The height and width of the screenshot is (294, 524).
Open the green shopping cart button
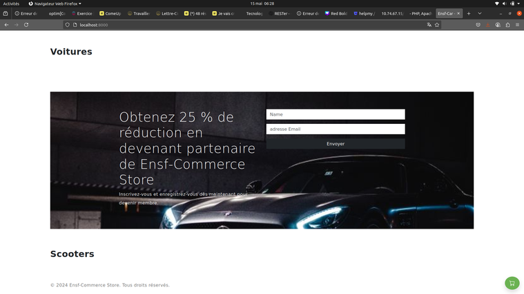coord(512,284)
